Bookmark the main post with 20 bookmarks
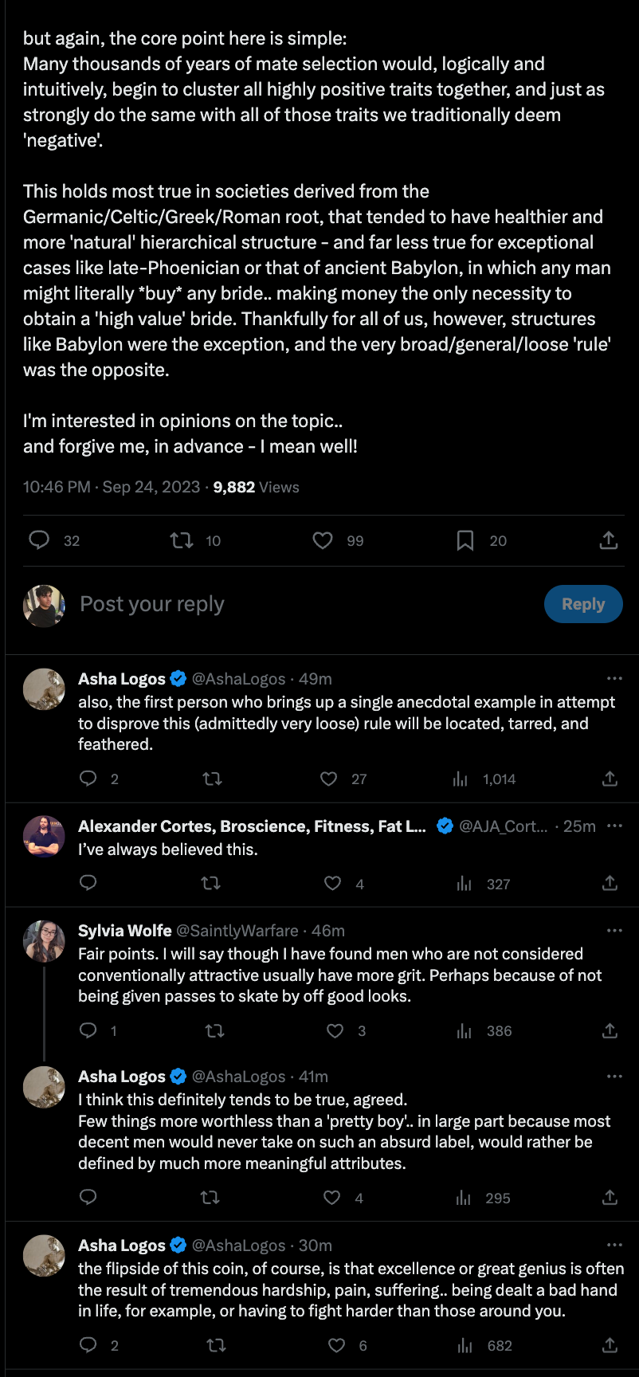639x1377 pixels. pyautogui.click(x=465, y=541)
